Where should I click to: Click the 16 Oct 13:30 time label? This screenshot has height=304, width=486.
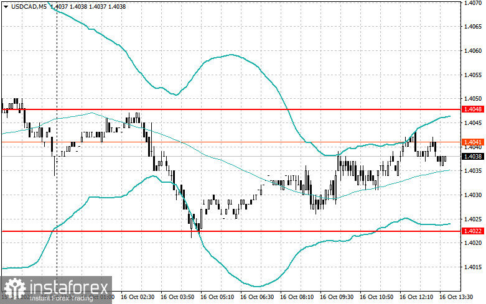[x=456, y=297]
